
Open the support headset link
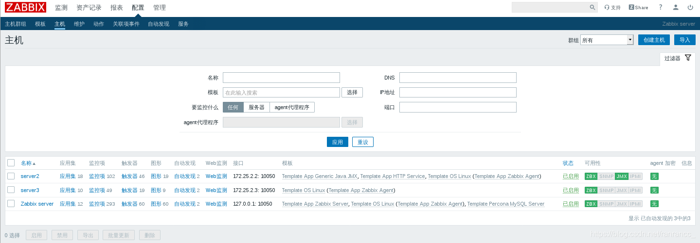click(x=612, y=7)
